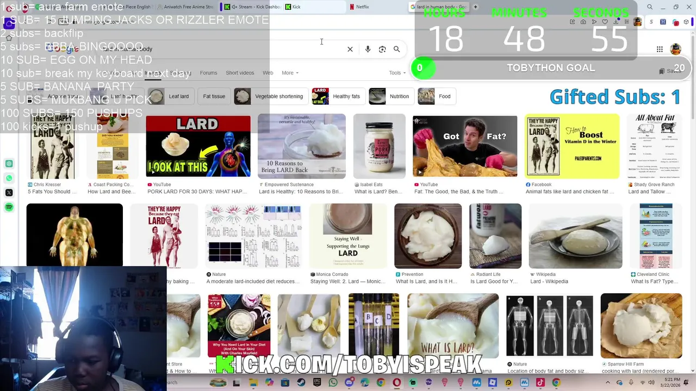Image resolution: width=696 pixels, height=391 pixels.
Task: Open the Prevention What Is Lard link
Action: (x=426, y=281)
